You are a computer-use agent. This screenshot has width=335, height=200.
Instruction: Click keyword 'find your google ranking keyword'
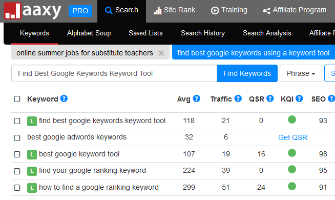92,170
